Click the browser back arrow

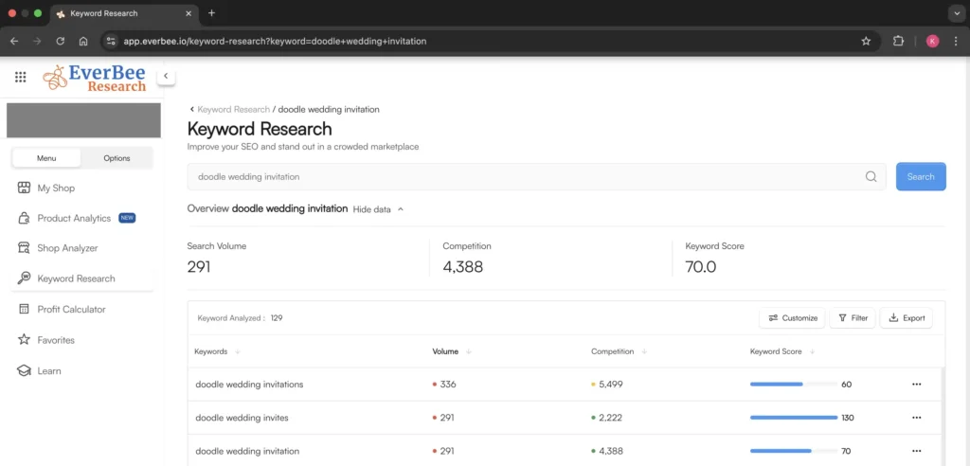(14, 42)
